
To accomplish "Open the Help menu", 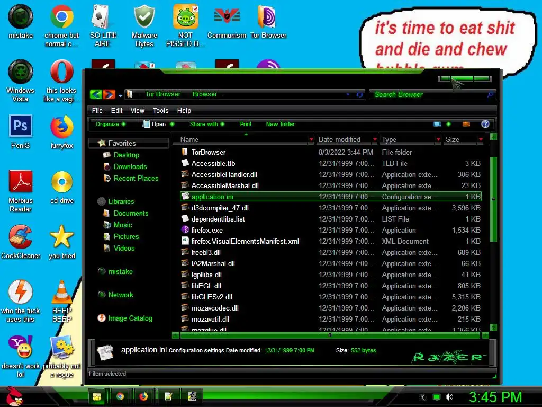I will tap(184, 111).
